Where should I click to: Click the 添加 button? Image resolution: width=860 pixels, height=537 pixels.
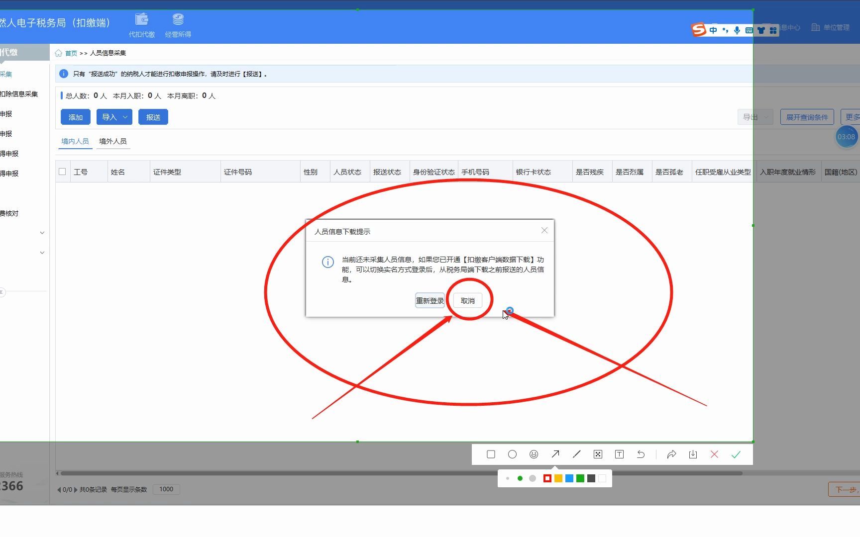[76, 117]
